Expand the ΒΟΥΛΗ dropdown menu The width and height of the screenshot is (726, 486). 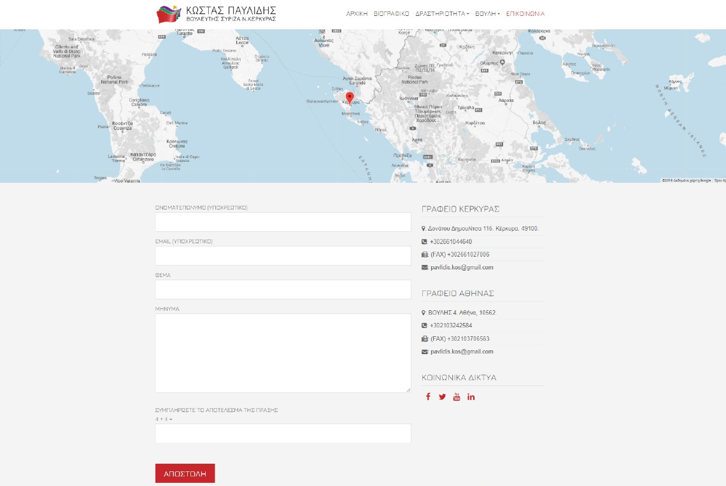pos(487,14)
